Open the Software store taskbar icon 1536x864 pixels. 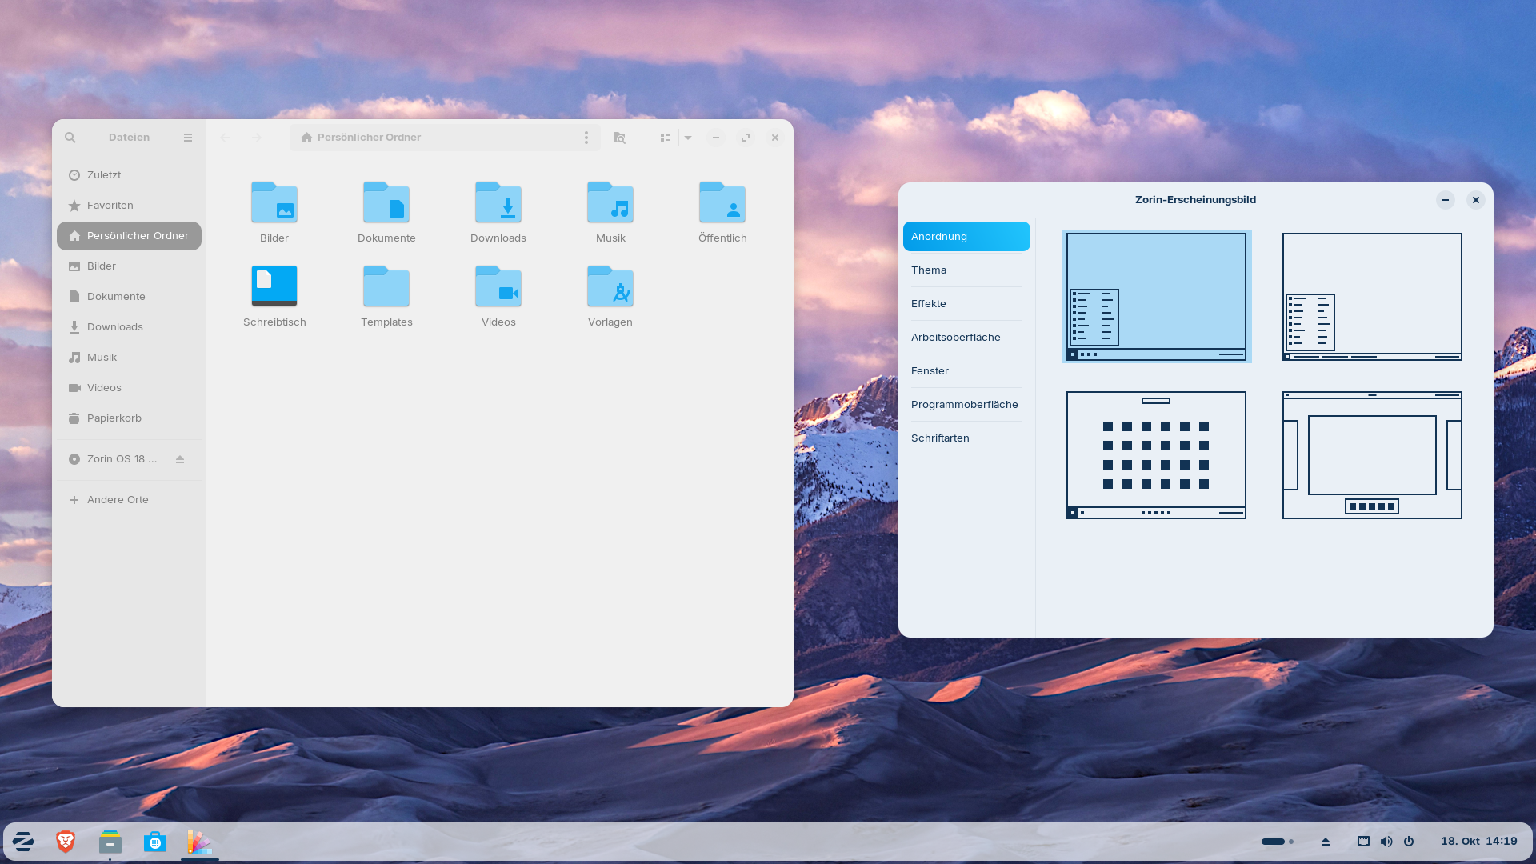(x=155, y=842)
